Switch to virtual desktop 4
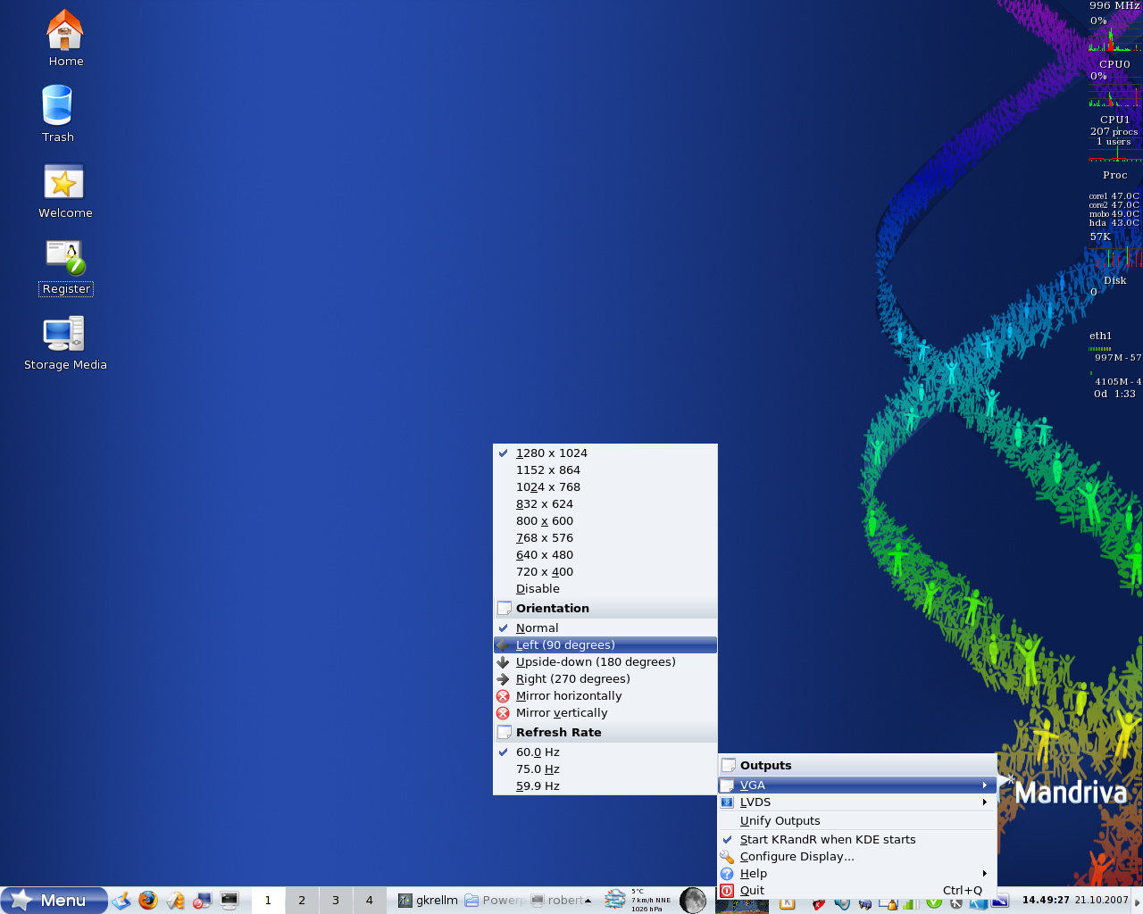 (370, 901)
